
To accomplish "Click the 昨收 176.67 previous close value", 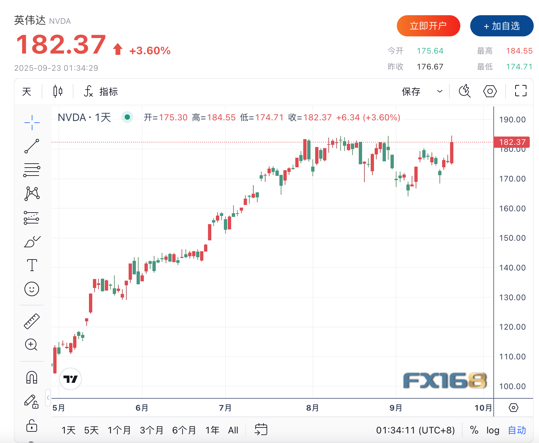I will click(x=430, y=67).
